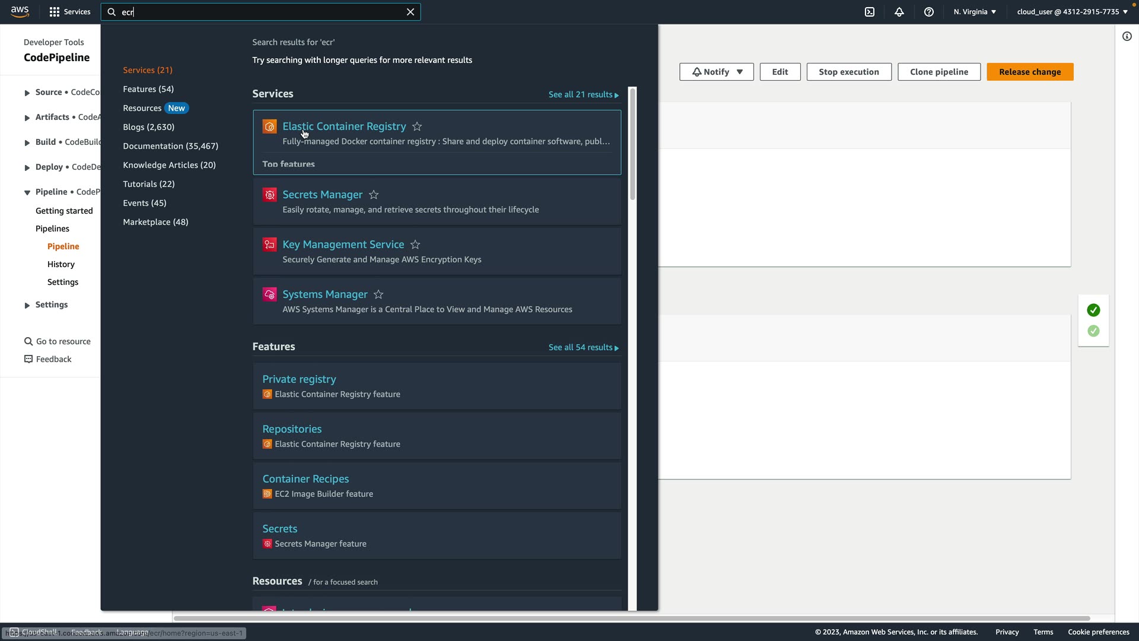Filter results by Features (54)
The width and height of the screenshot is (1139, 641).
click(x=148, y=89)
